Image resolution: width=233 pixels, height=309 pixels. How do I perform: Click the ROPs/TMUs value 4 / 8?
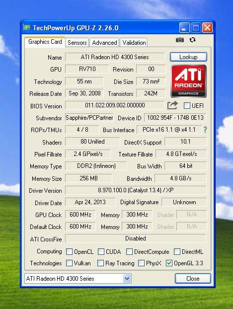click(x=82, y=130)
